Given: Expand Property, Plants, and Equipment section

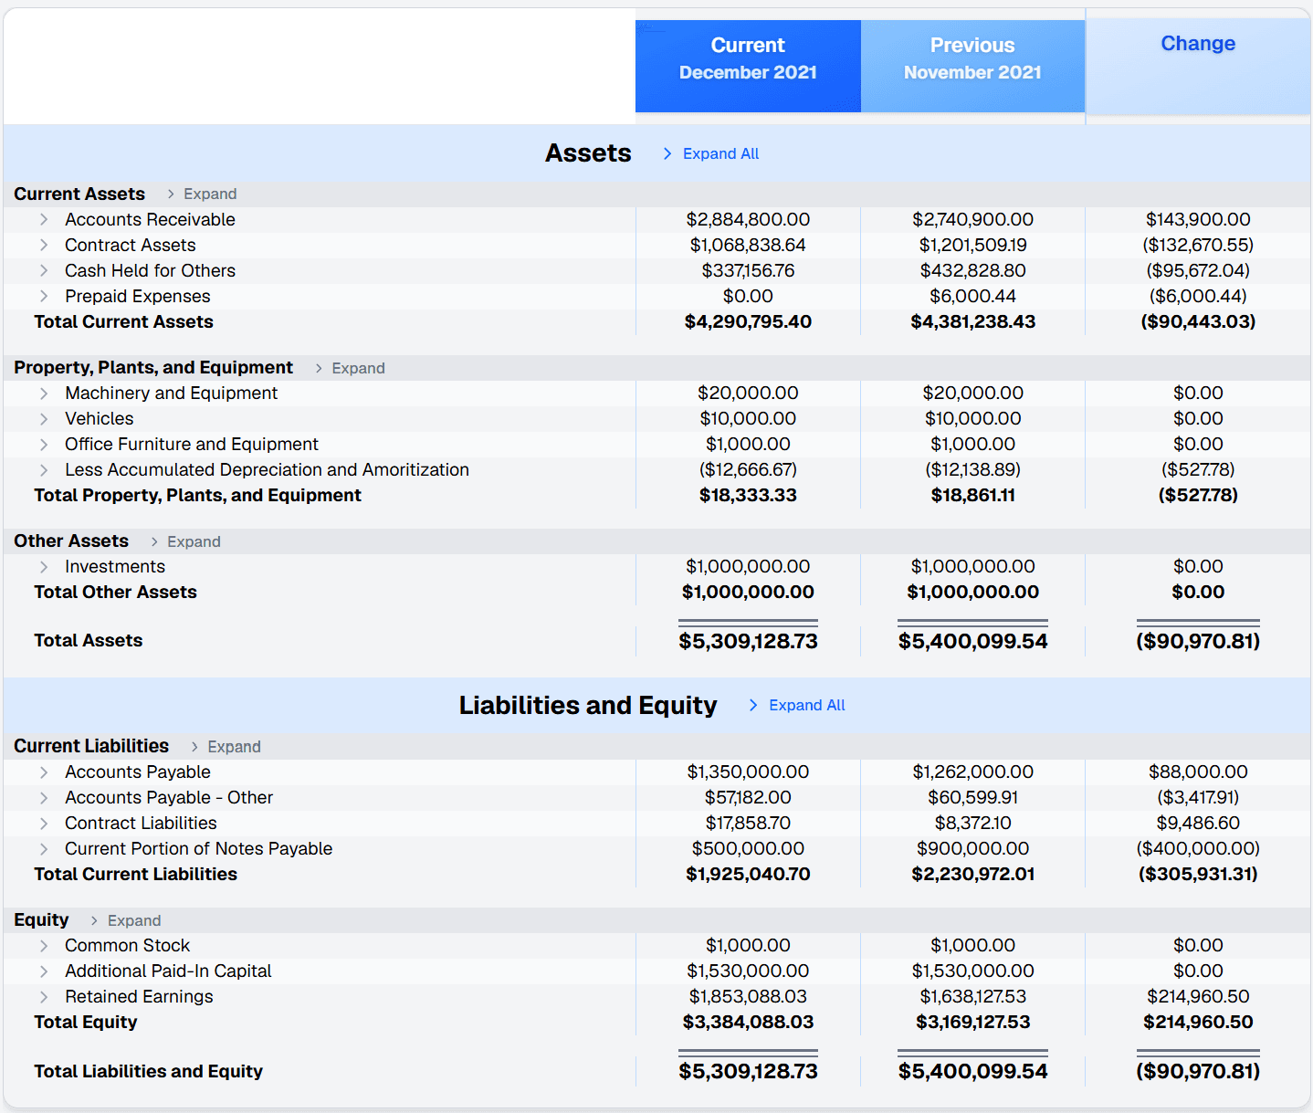Looking at the screenshot, I should (x=349, y=368).
